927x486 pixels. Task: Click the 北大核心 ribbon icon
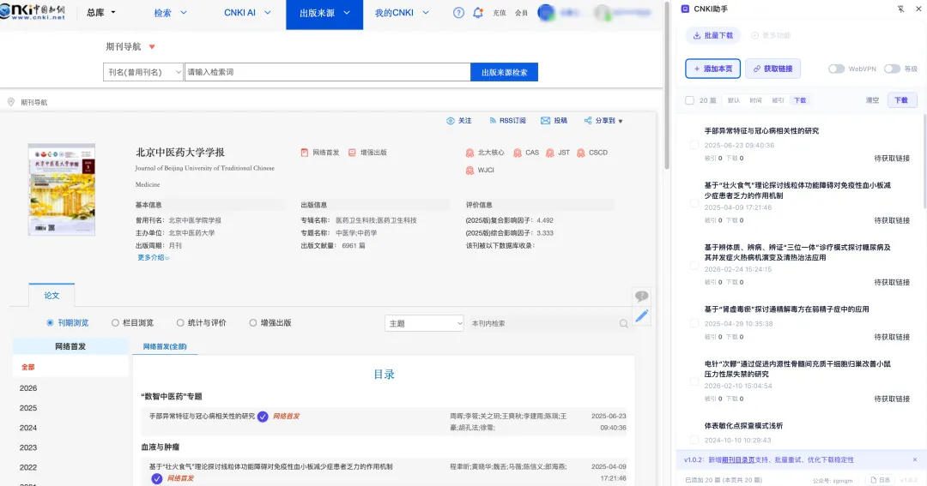click(x=470, y=153)
